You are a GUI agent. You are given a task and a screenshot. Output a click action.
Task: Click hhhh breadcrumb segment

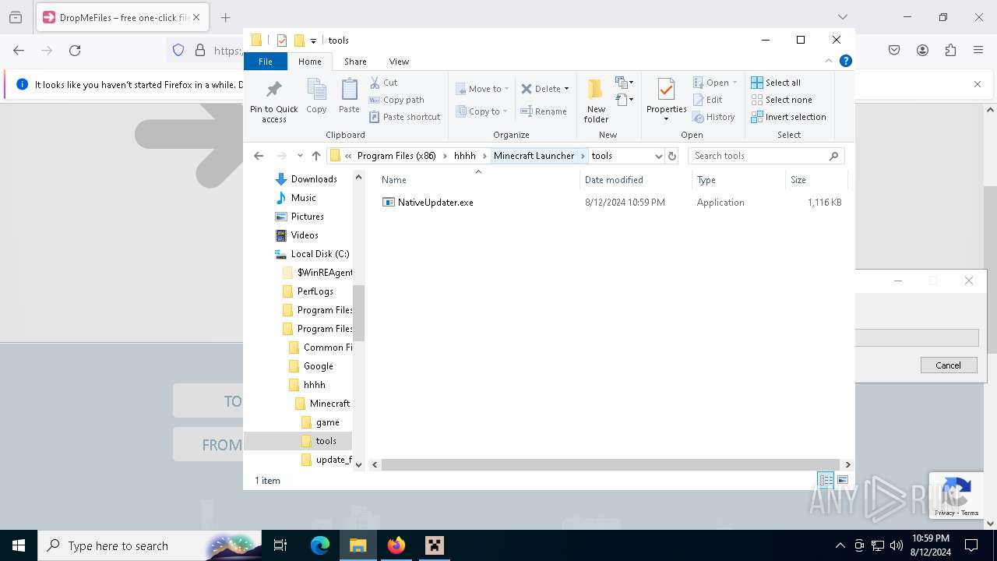[465, 156]
